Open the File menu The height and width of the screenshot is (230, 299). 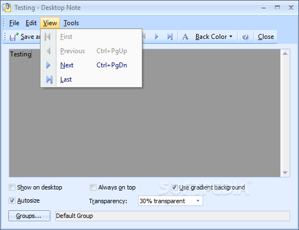point(14,23)
